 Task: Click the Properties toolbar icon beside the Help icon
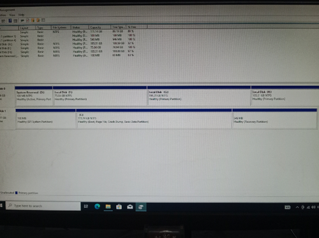pos(15,20)
